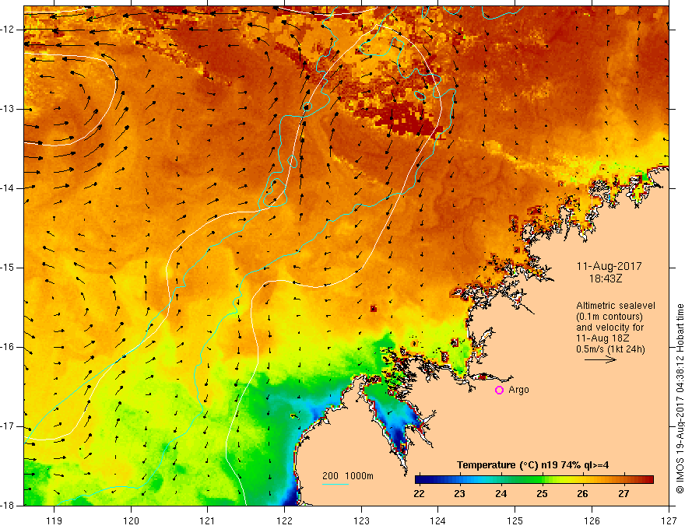The width and height of the screenshot is (685, 529).
Task: Click the temperature colorbar title text
Action: [533, 465]
